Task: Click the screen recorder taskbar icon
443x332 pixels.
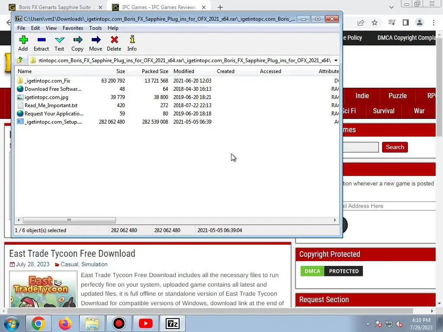Action: coord(119,323)
